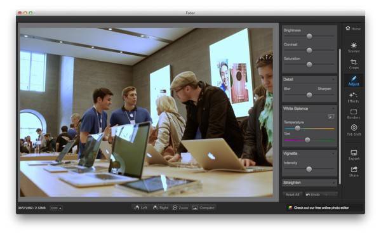This screenshot has width=381, height=236.
Task: Click the Contrast slider handle
Action: pyautogui.click(x=309, y=50)
